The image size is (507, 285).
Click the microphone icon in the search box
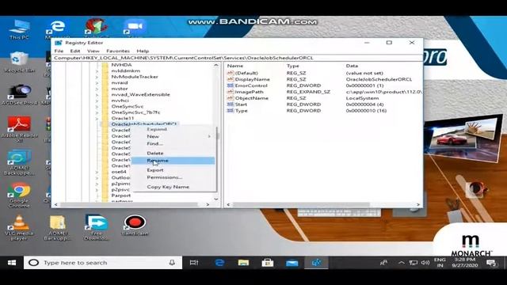[172, 263]
